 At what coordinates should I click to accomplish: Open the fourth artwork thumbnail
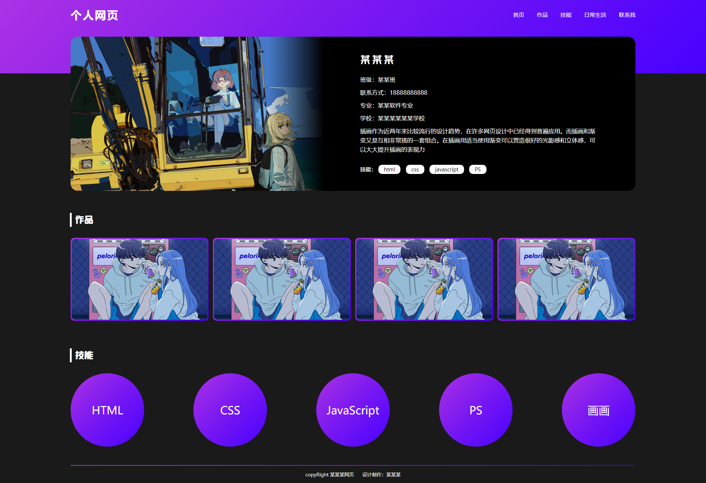(x=566, y=279)
